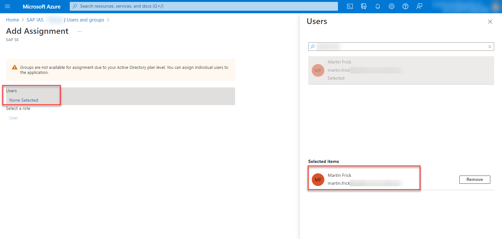Open the ellipsis menu next to Add Assignment
The width and height of the screenshot is (502, 239).
(x=80, y=31)
